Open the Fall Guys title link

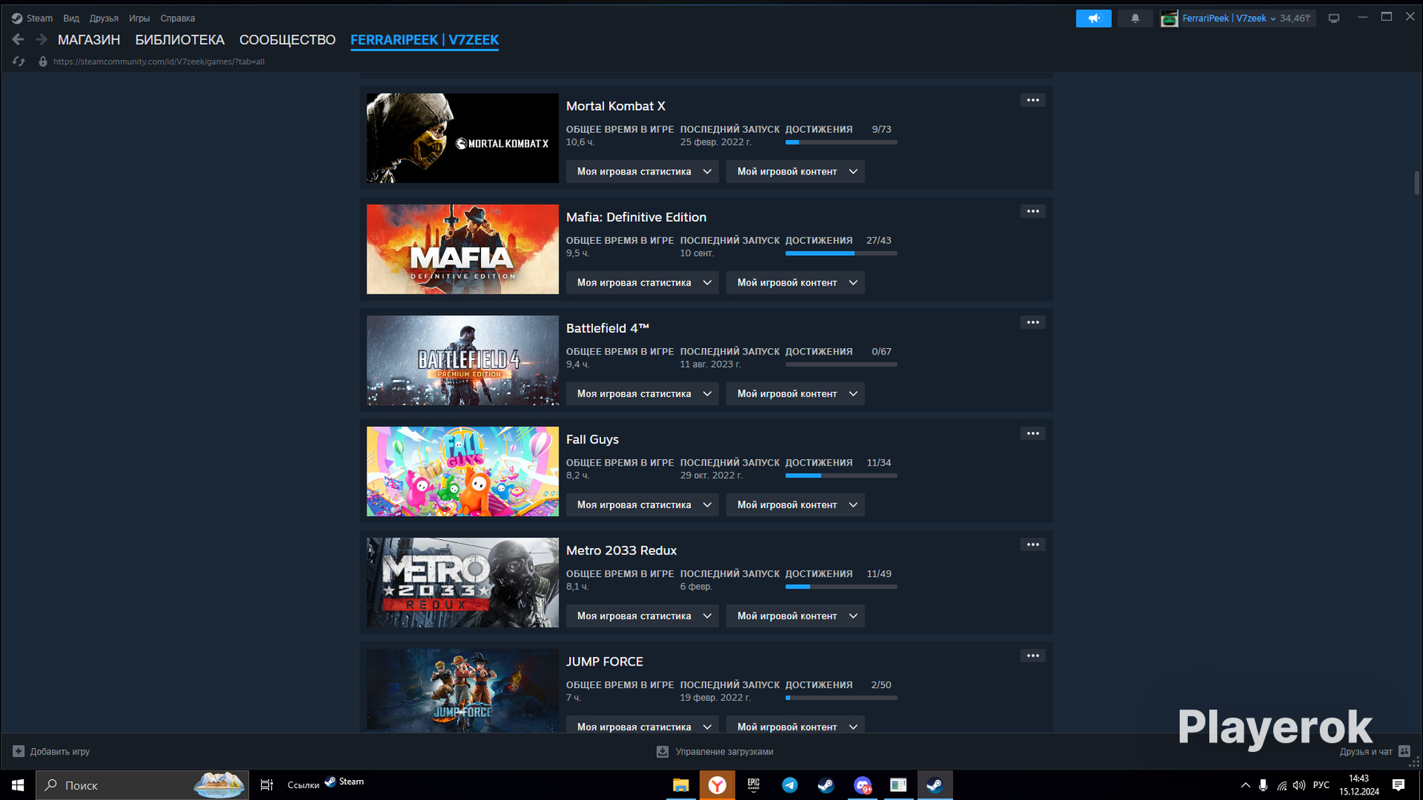[592, 439]
